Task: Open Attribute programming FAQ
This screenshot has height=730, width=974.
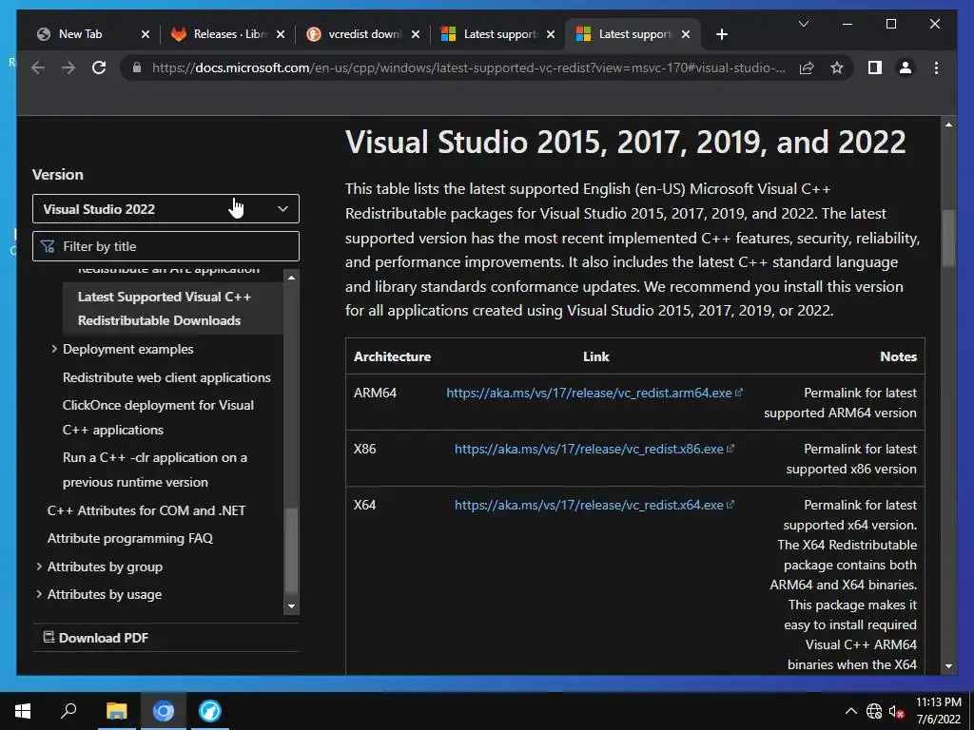Action: pos(129,538)
